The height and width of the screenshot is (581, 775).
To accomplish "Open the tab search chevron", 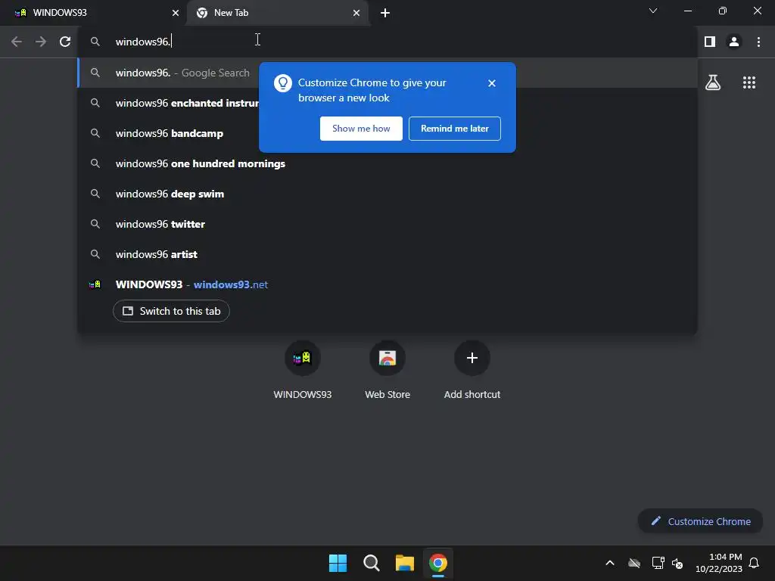I will tap(653, 11).
